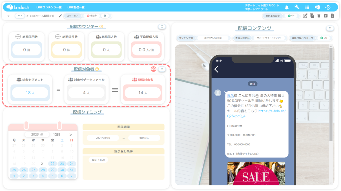Open the notifications bell

click(x=287, y=7)
